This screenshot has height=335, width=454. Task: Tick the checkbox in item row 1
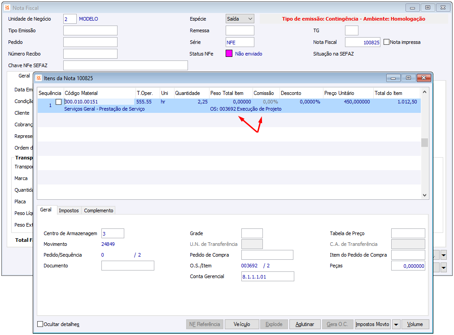(58, 102)
